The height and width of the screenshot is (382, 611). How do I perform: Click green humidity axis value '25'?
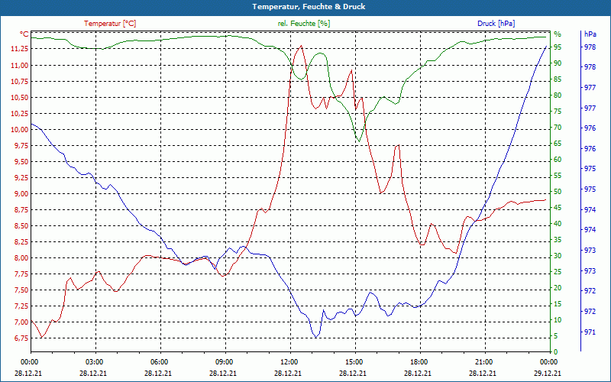coord(558,272)
